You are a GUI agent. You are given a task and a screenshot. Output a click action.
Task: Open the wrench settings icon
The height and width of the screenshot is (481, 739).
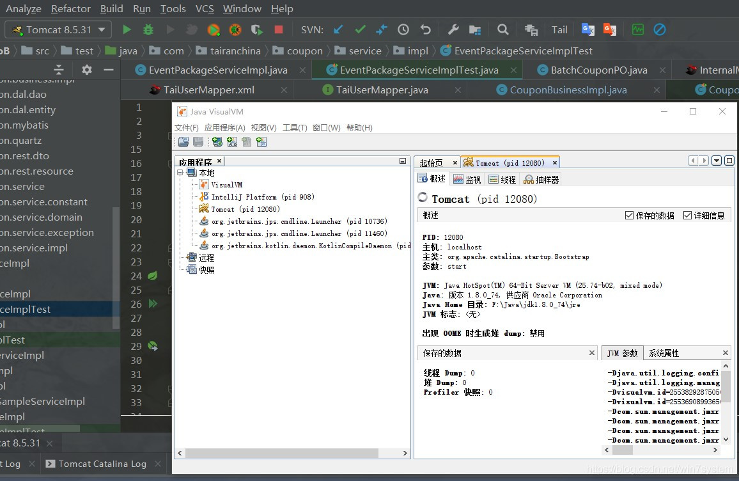pyautogui.click(x=453, y=29)
